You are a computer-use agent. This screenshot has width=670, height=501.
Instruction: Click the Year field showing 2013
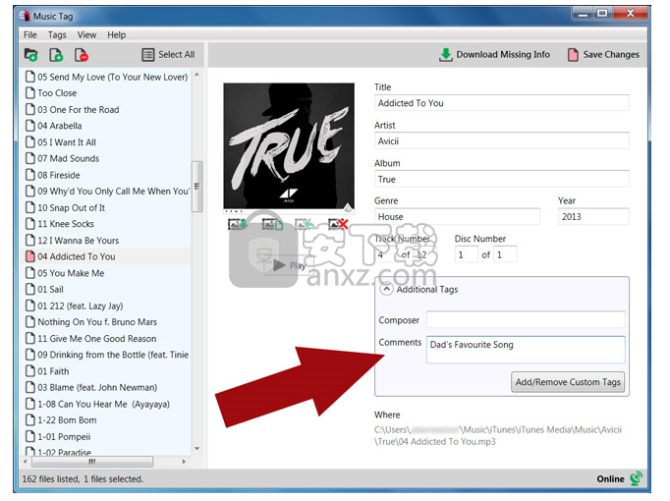click(x=593, y=216)
